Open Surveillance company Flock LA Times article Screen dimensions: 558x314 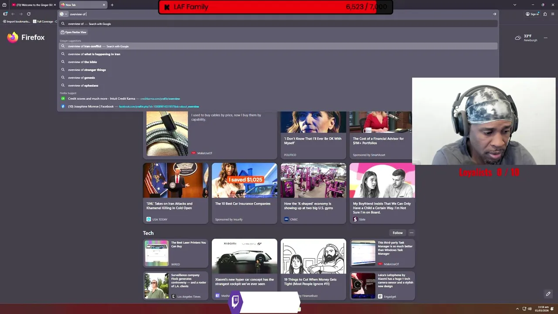(x=175, y=286)
